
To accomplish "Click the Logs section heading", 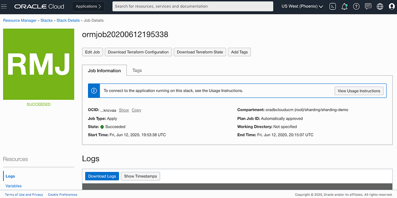I will point(91,159).
